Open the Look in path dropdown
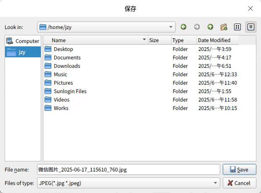Image resolution: width=261 pixels, height=193 pixels. 170,27
